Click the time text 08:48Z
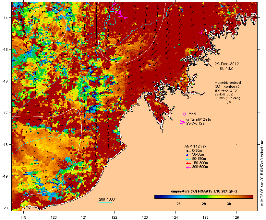This screenshot has height=220, width=266. [226, 68]
